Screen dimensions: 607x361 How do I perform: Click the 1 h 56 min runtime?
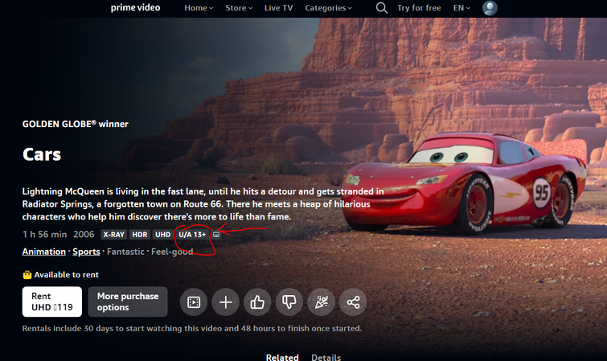click(44, 234)
